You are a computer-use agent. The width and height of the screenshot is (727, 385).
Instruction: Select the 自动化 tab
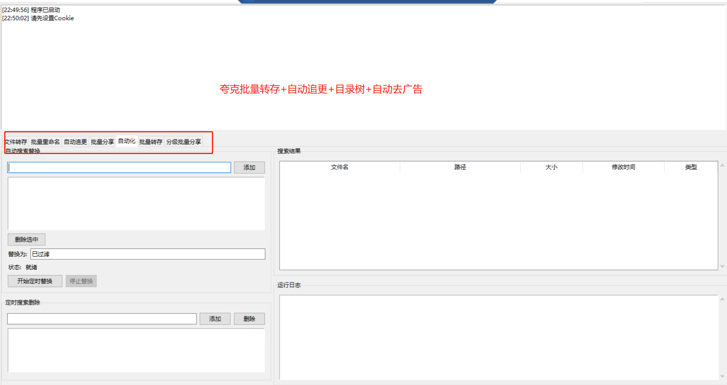pos(127,141)
